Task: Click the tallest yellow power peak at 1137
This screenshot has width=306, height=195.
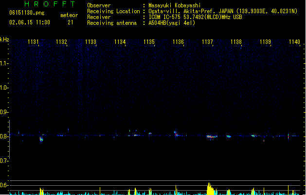Action: (210, 189)
